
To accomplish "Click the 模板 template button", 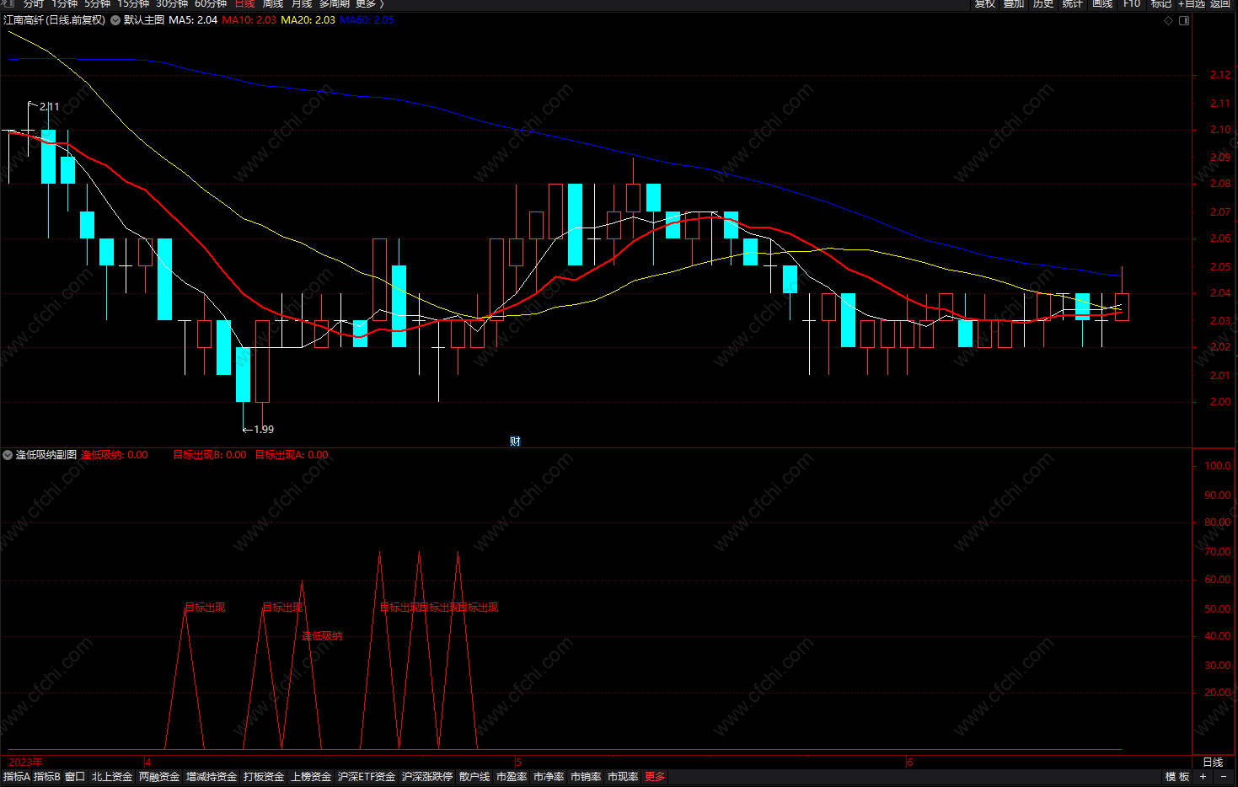I will point(1177,777).
